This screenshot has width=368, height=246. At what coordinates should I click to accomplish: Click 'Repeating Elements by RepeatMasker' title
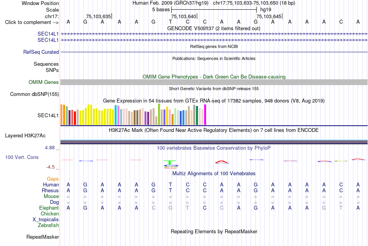214,231
